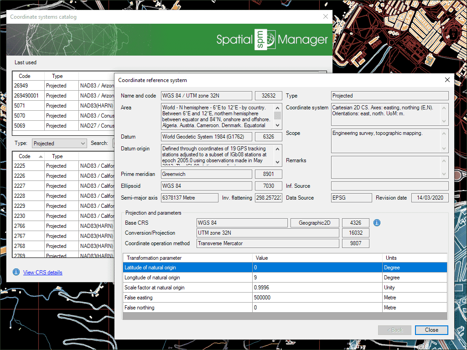Select code 2225 in the coordinate systems list
Image resolution: width=467 pixels, height=350 pixels.
point(27,166)
